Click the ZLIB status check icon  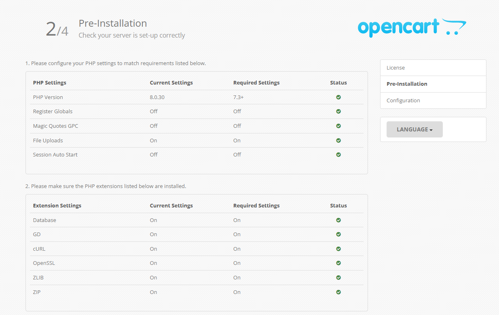[x=338, y=277]
